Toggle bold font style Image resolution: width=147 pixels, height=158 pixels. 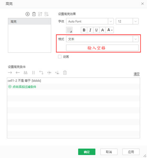coord(84,30)
